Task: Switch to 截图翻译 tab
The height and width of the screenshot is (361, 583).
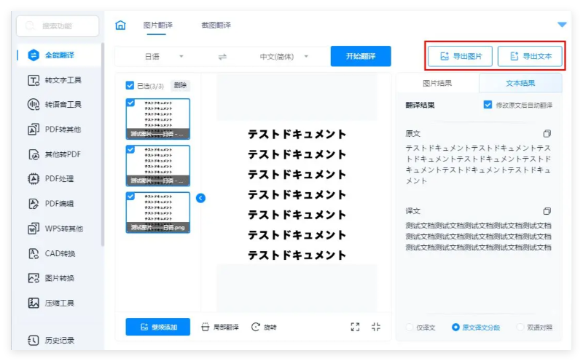Action: click(216, 25)
